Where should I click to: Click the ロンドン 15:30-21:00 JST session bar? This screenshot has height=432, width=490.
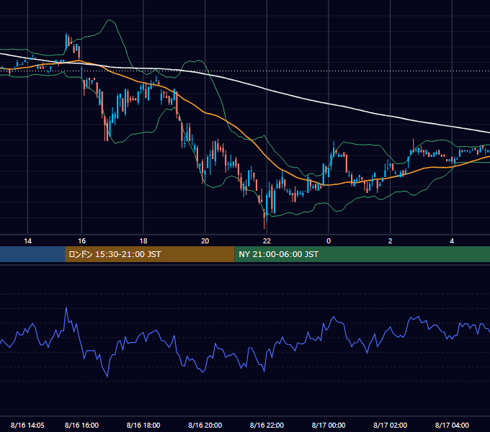pyautogui.click(x=149, y=254)
